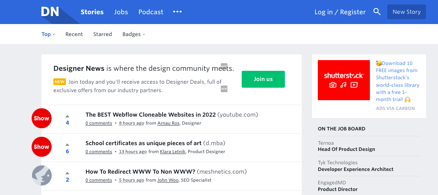Viewport: 438px width, 195px height.
Task: Click the green Join us button
Action: pos(263,79)
